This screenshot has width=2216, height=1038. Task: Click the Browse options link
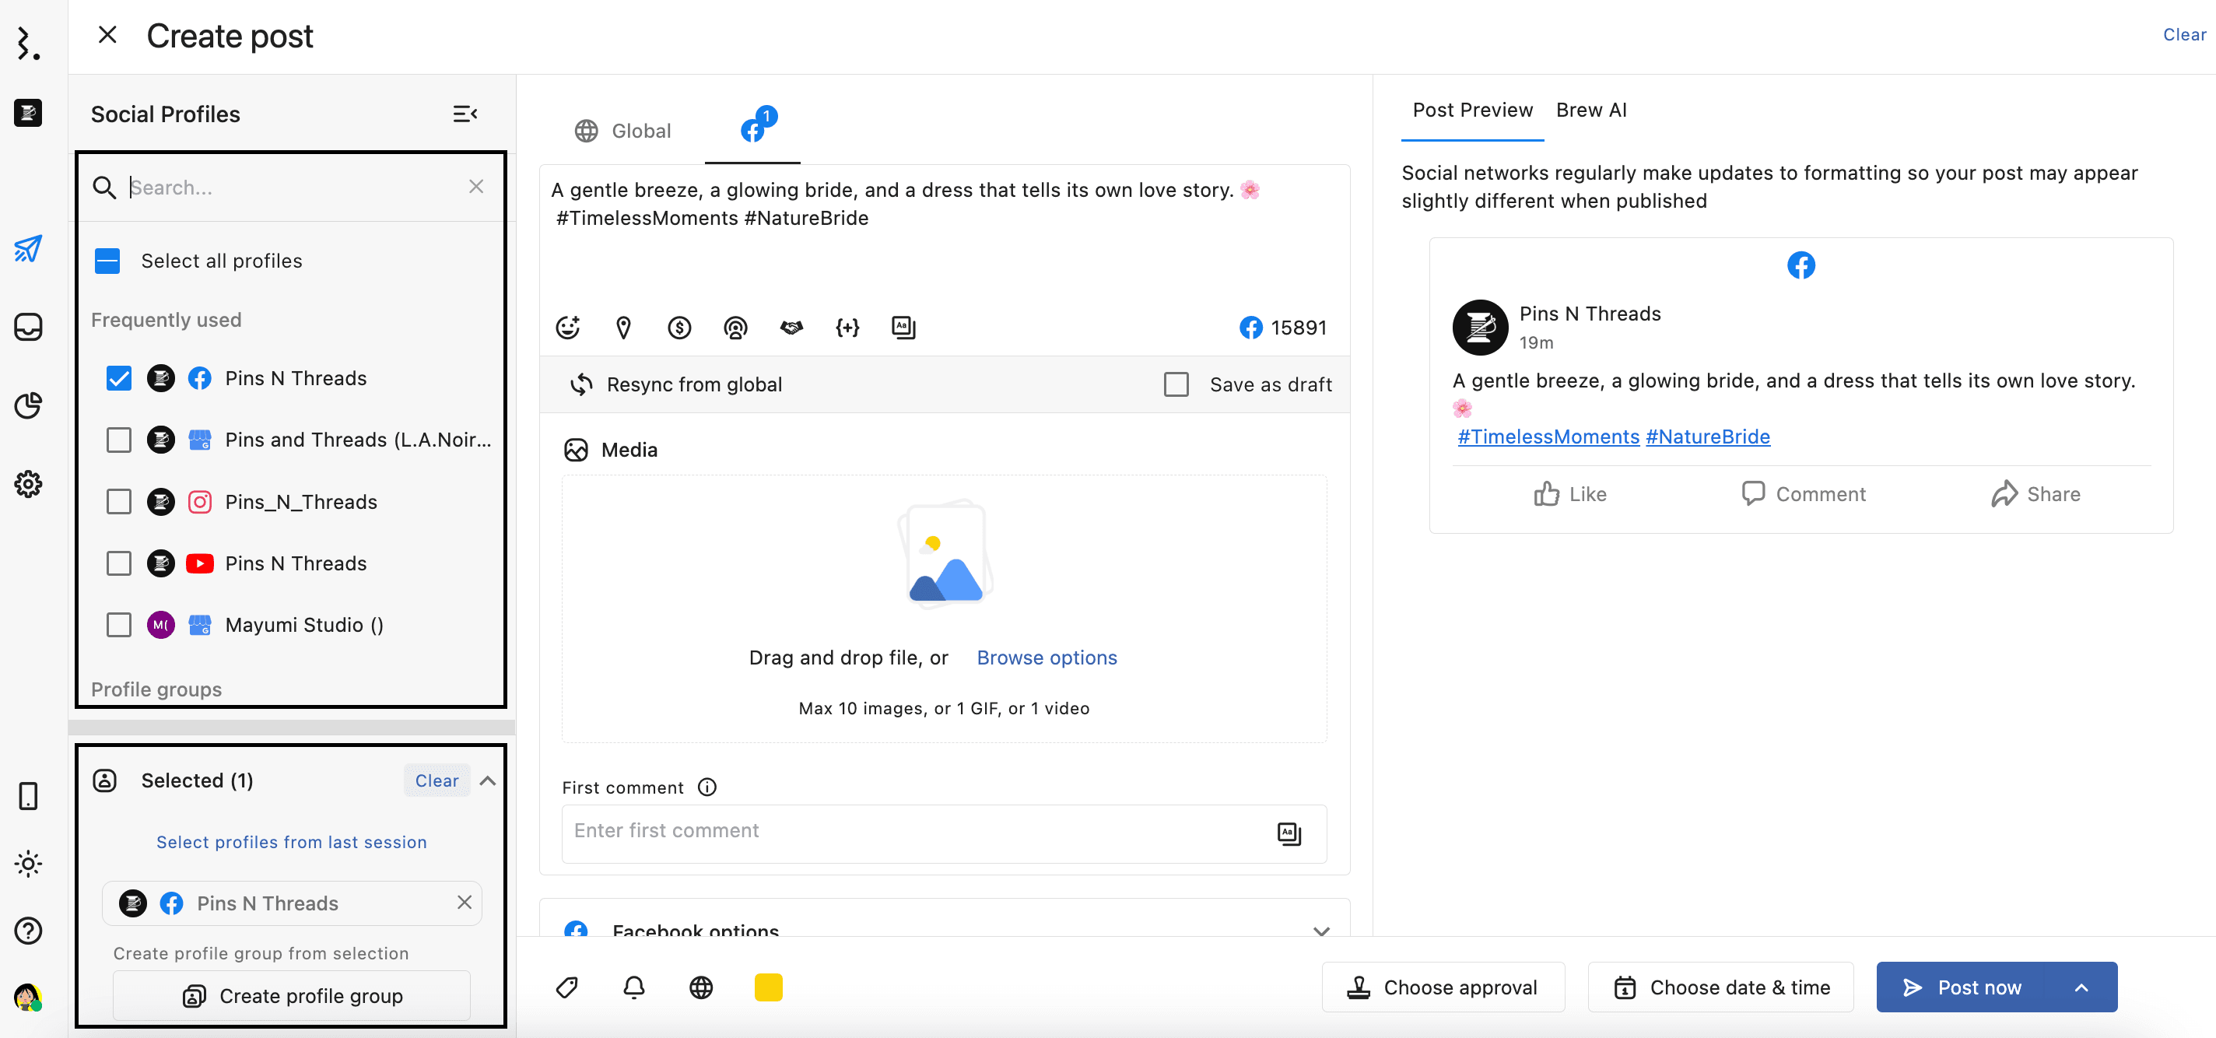(x=1046, y=658)
